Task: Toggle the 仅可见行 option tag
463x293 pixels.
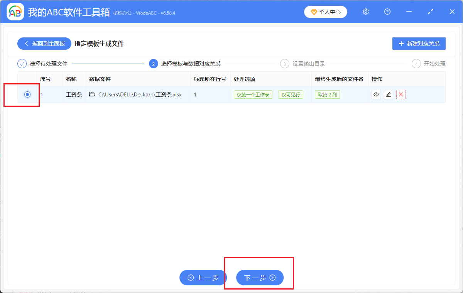Action: (291, 94)
